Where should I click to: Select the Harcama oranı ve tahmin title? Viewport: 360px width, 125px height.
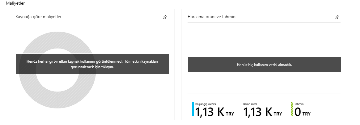(211, 17)
